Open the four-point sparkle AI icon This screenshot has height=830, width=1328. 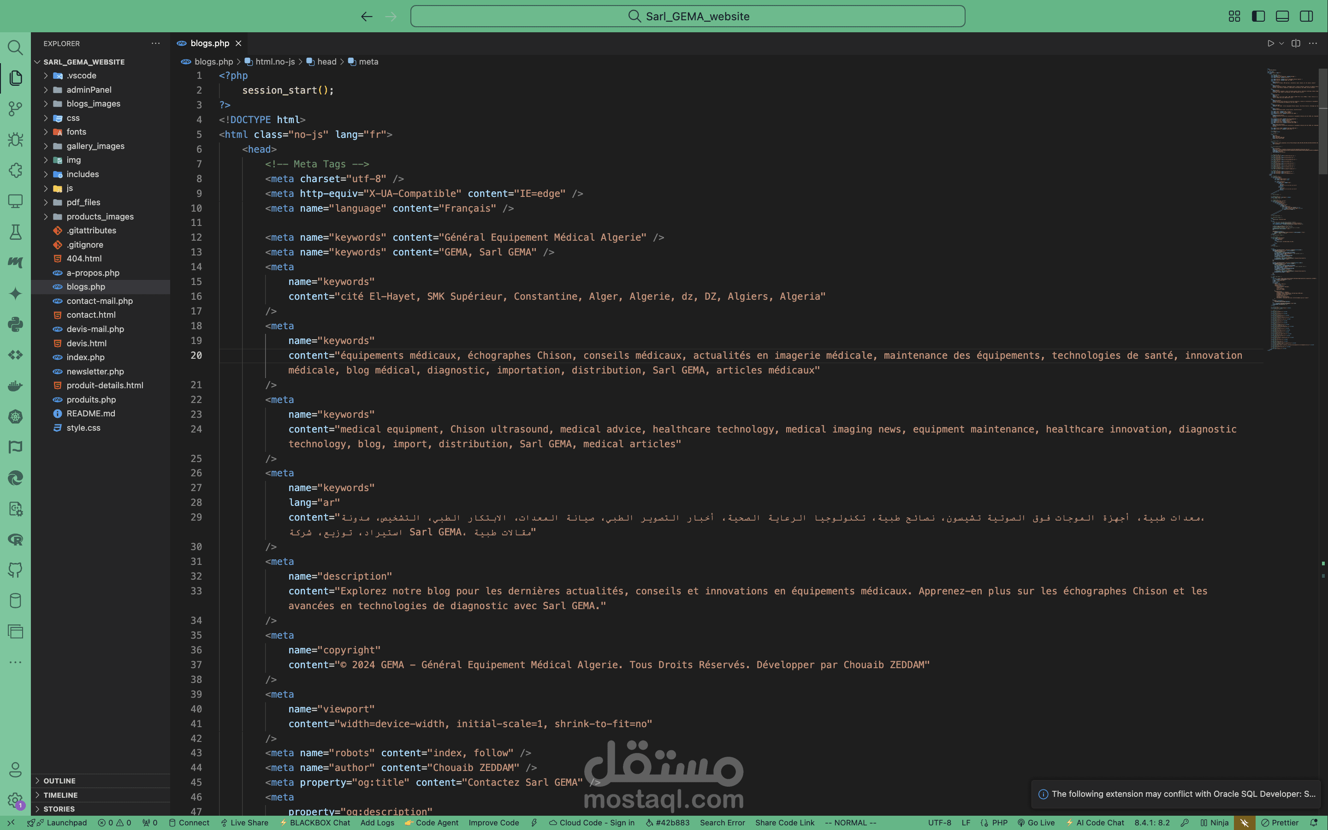(x=15, y=294)
